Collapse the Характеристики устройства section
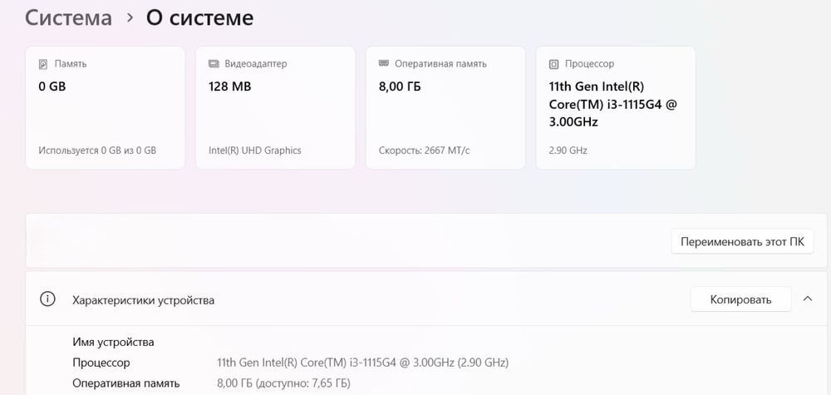 (807, 299)
